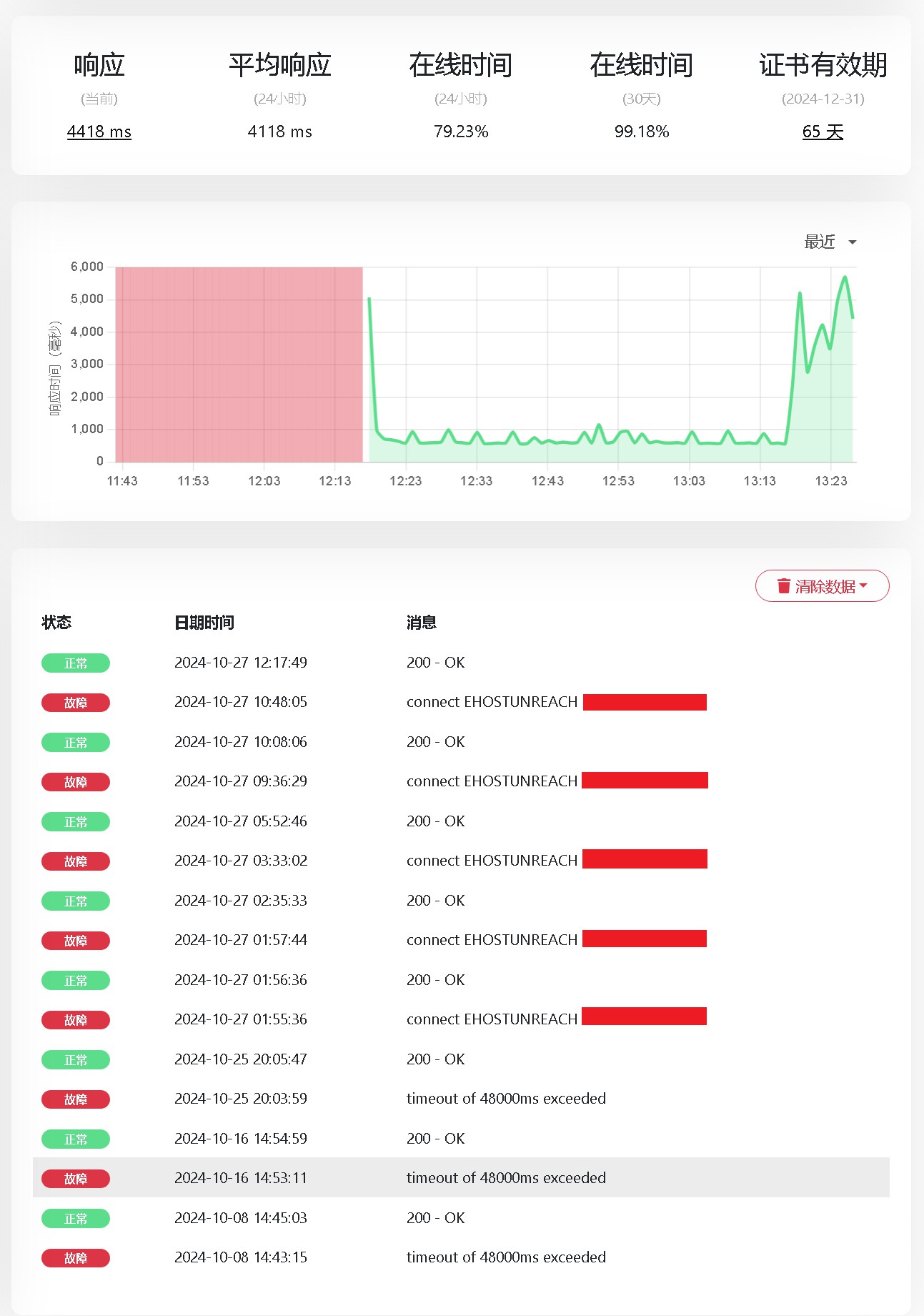Click the 30-day uptime 99.18%
The height and width of the screenshot is (1316, 924).
tap(642, 132)
